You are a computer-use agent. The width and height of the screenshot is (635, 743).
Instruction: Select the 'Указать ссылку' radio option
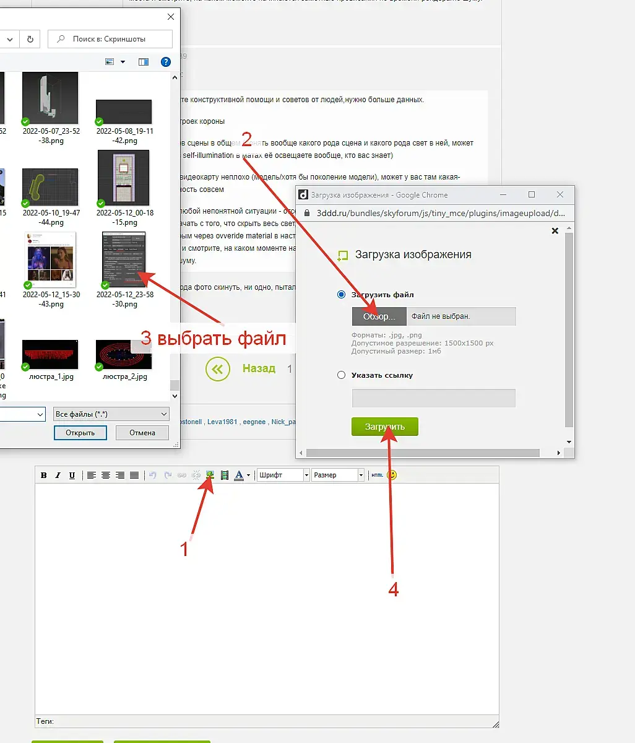coord(341,375)
